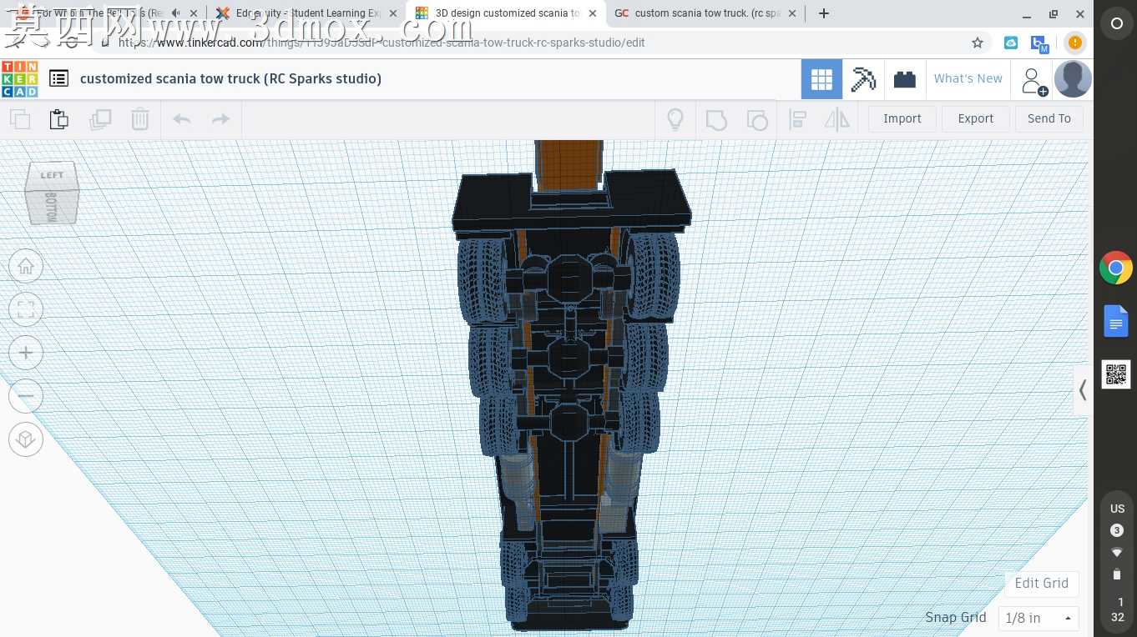The height and width of the screenshot is (637, 1137).
Task: Open the What's New link
Action: (968, 79)
